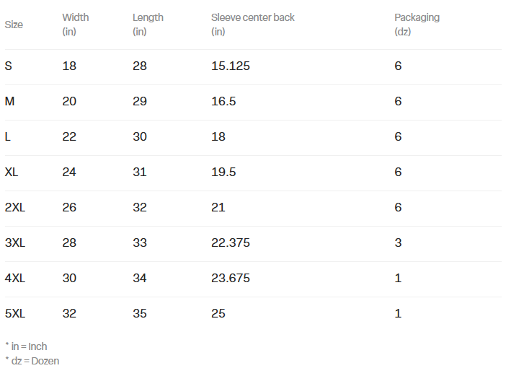
Task: Select the M size row label
Action: click(x=9, y=102)
